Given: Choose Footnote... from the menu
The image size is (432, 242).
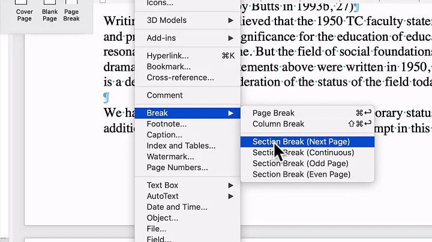Looking at the screenshot, I should coord(187,124).
